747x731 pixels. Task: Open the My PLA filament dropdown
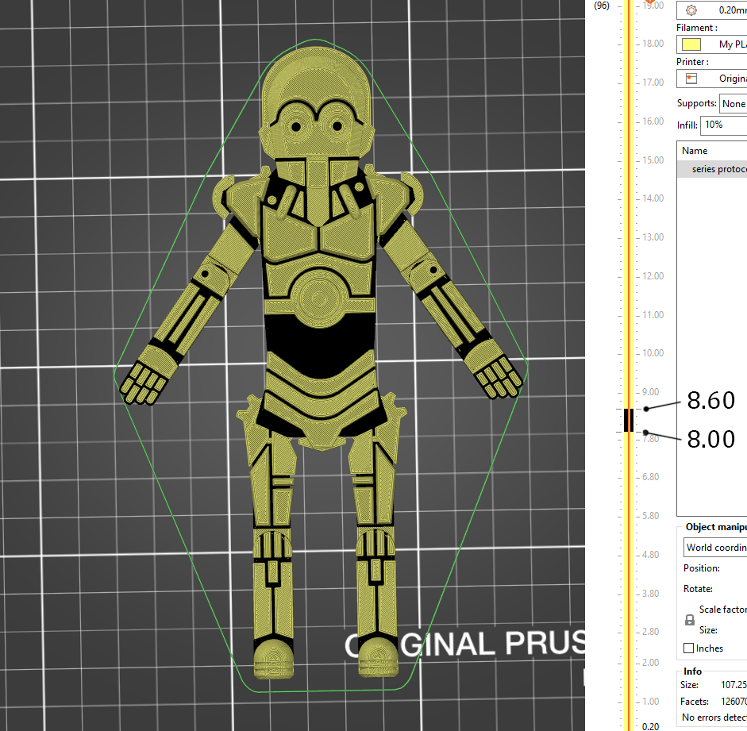[712, 44]
